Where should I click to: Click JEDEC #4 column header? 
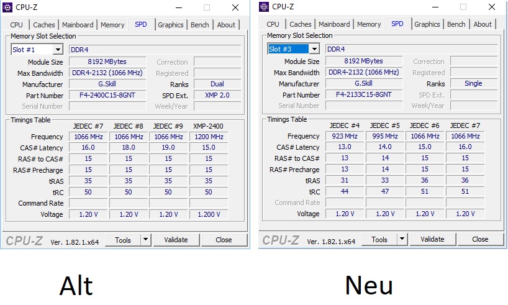point(345,125)
